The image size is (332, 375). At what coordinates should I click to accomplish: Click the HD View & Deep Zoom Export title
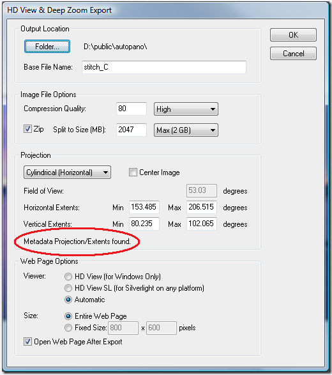(x=59, y=10)
